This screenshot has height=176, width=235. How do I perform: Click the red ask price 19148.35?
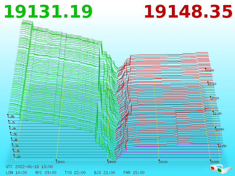coord(188,12)
